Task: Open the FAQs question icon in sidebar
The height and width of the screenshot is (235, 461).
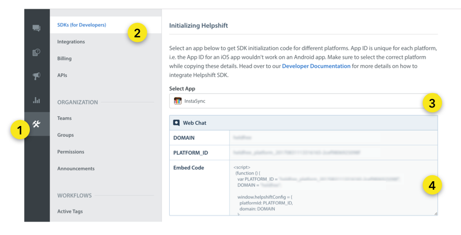Action: coord(36,52)
